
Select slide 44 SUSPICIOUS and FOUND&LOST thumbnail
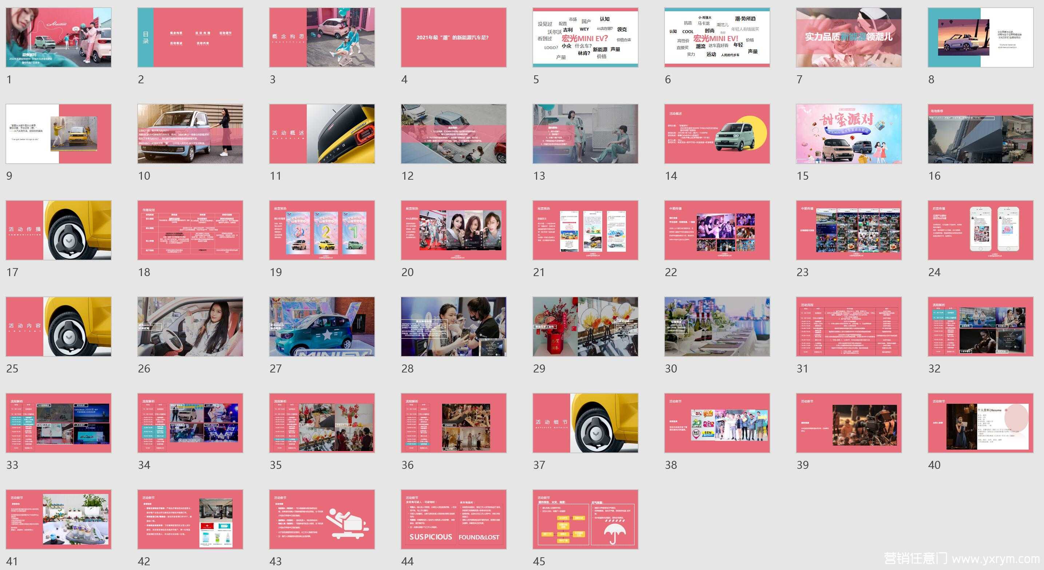[x=453, y=519]
